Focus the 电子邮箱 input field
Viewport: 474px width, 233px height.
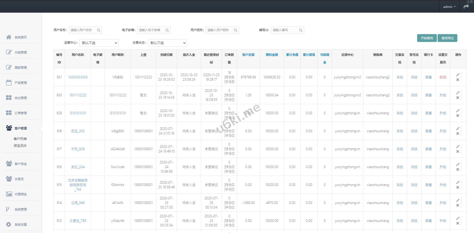point(151,30)
